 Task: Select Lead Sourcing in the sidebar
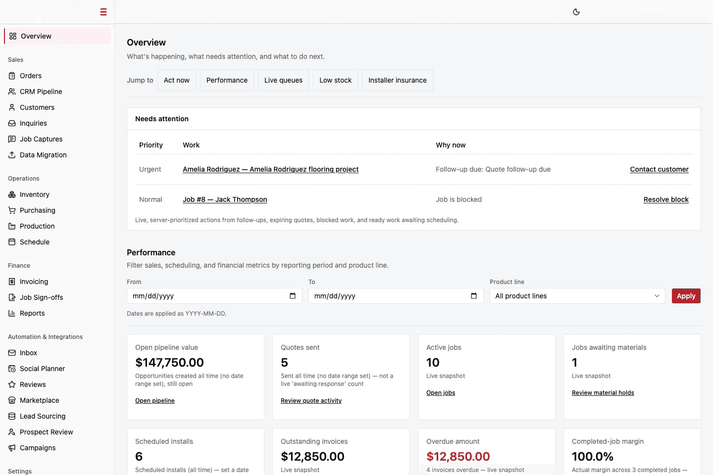tap(57, 416)
